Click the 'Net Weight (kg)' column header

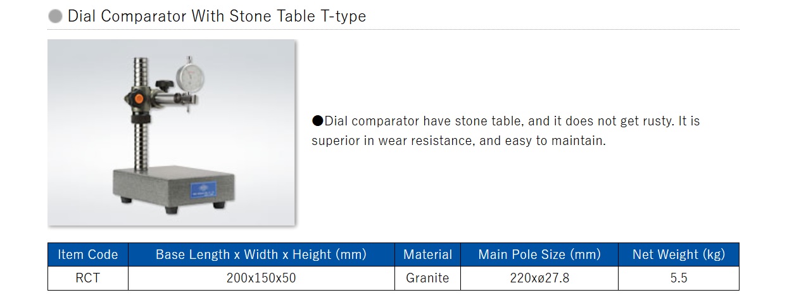tap(679, 255)
